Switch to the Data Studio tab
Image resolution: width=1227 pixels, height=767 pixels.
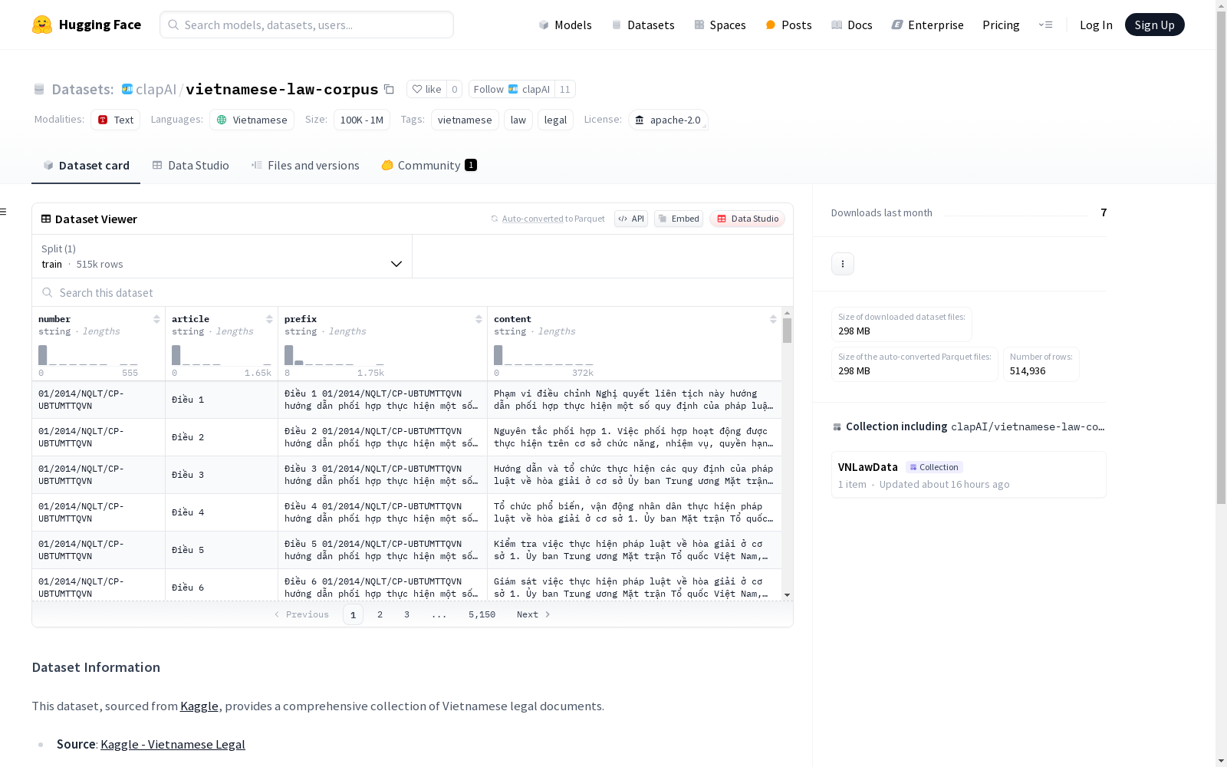coord(190,166)
